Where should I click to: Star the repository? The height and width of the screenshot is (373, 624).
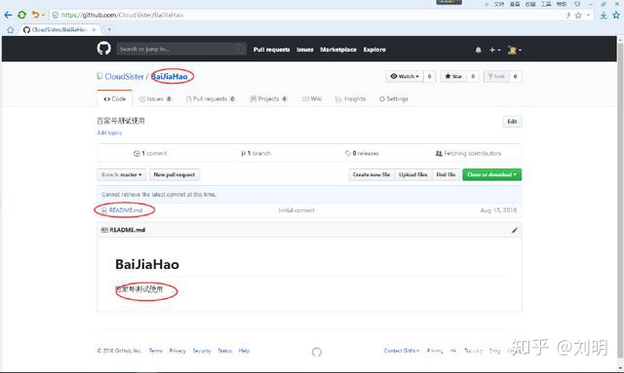click(453, 76)
